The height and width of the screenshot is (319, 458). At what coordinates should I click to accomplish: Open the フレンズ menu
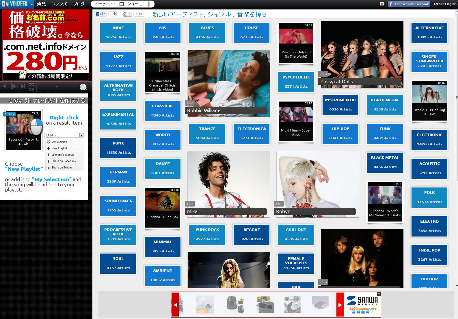59,4
